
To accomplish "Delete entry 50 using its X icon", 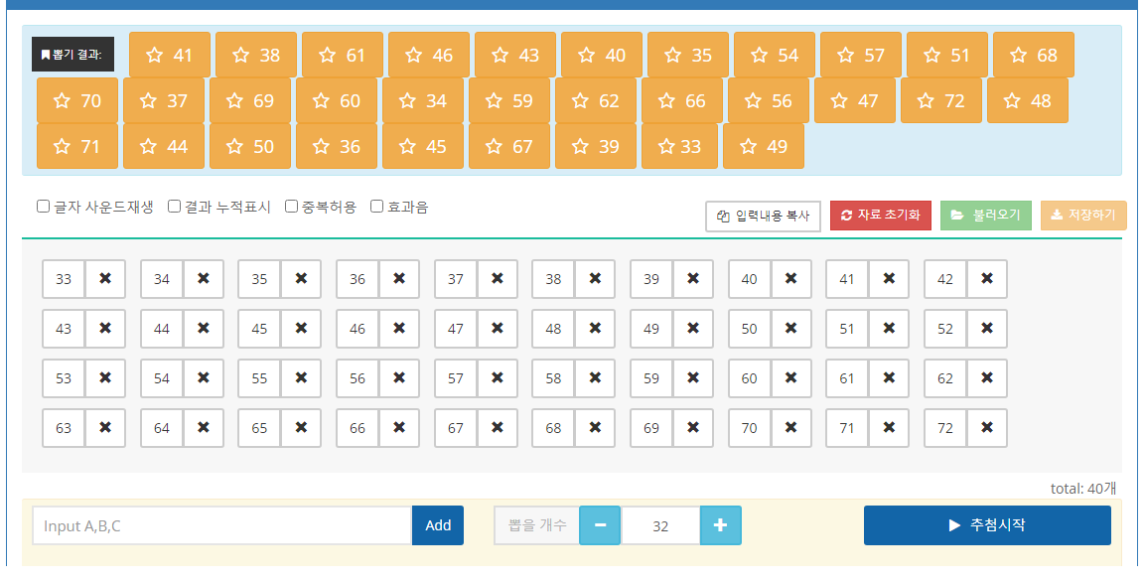I will (x=790, y=329).
